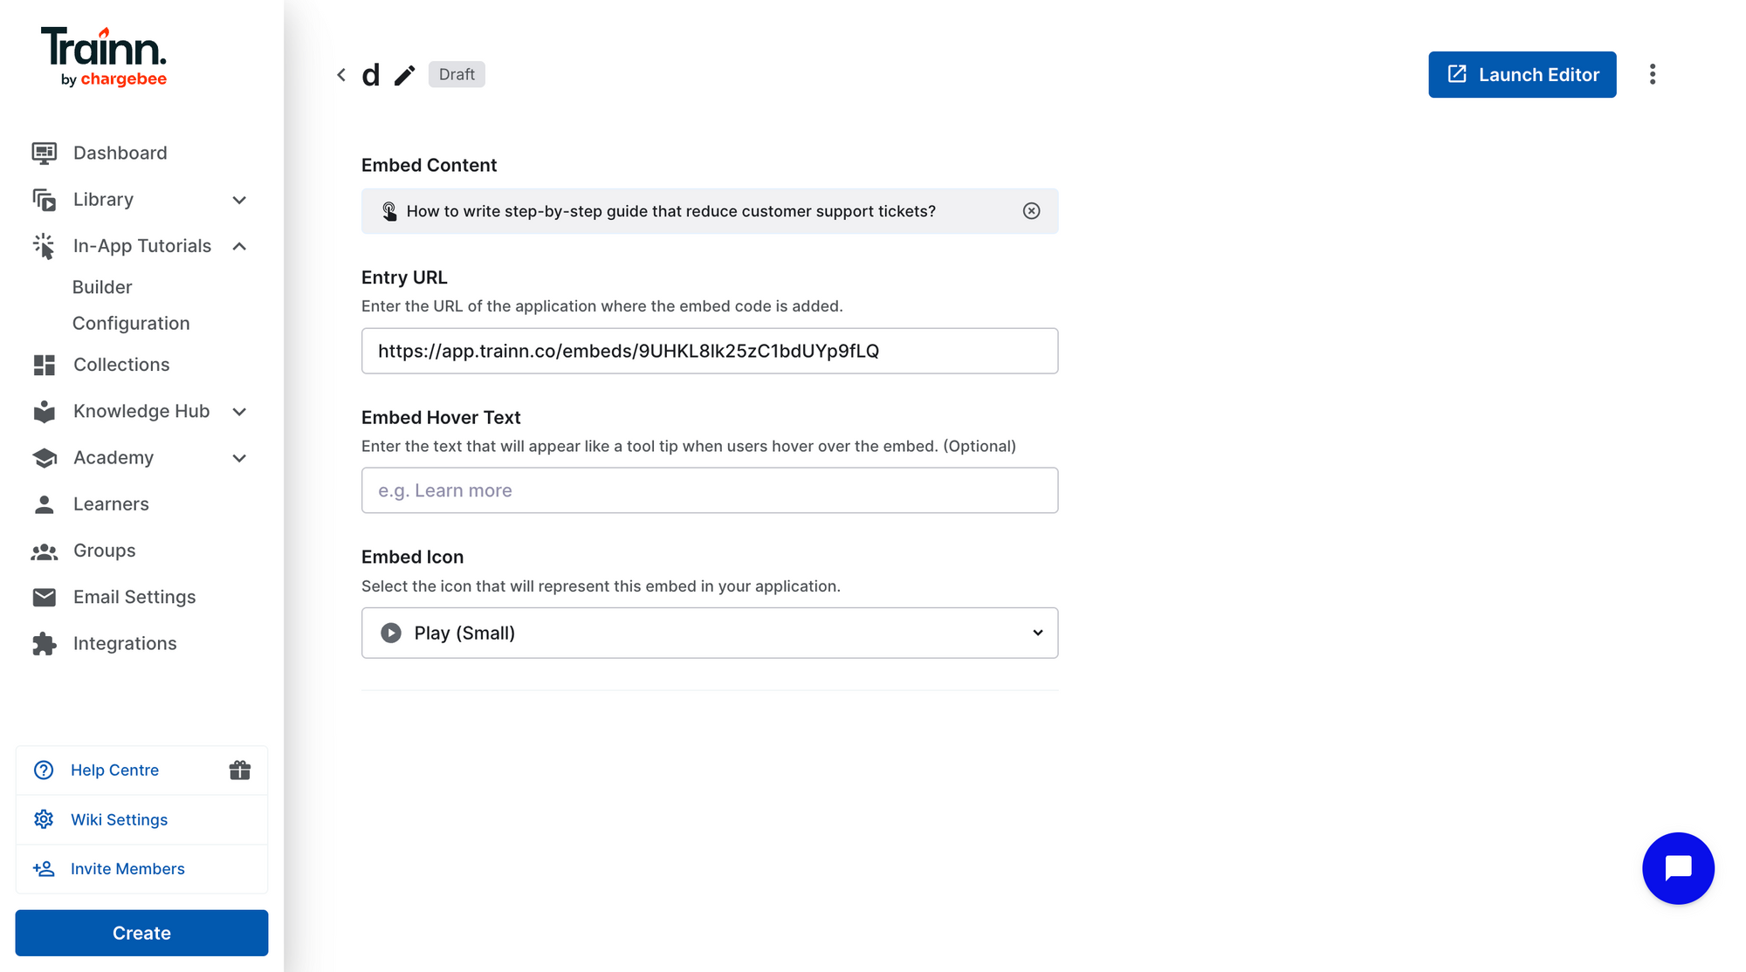
Task: Go to Groups page
Action: pos(105,551)
